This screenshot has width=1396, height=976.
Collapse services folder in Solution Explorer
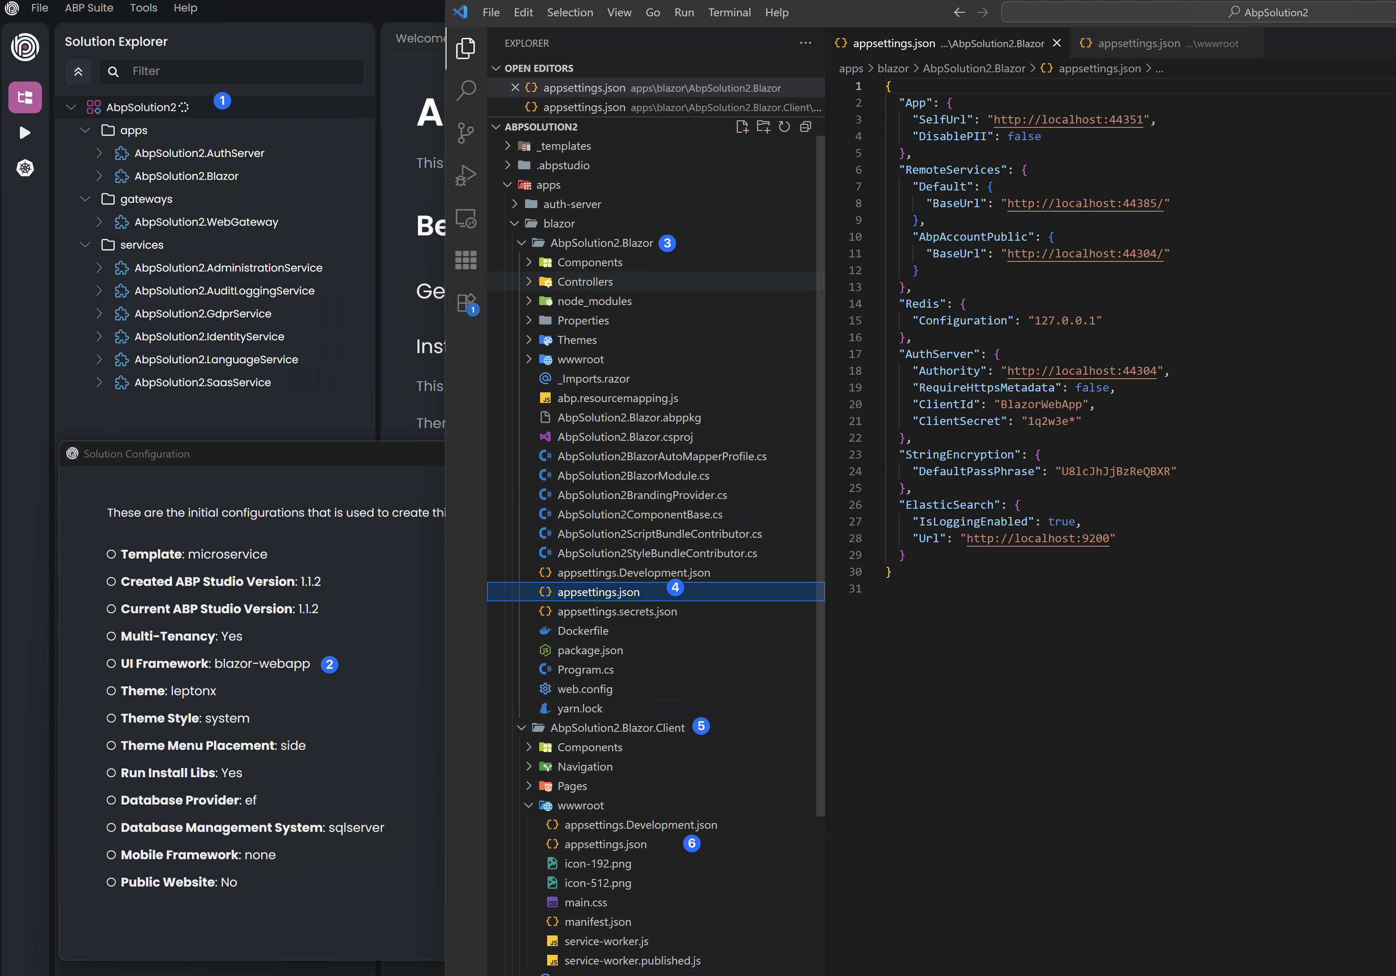point(85,245)
